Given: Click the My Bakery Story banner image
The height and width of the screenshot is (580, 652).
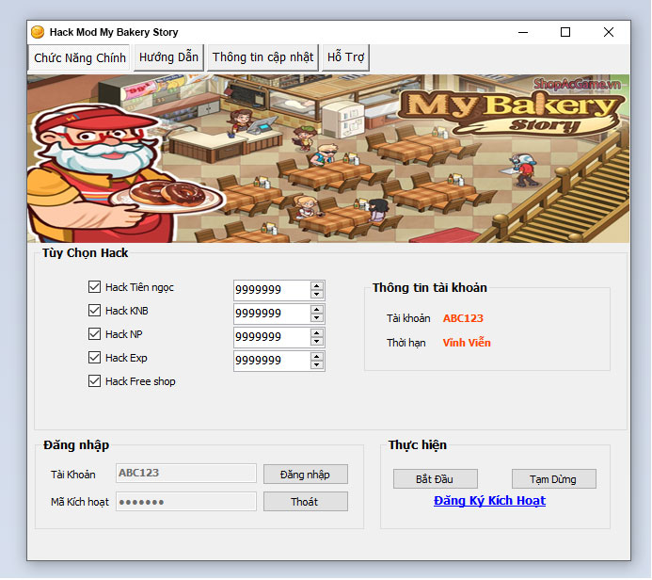Looking at the screenshot, I should click(328, 158).
